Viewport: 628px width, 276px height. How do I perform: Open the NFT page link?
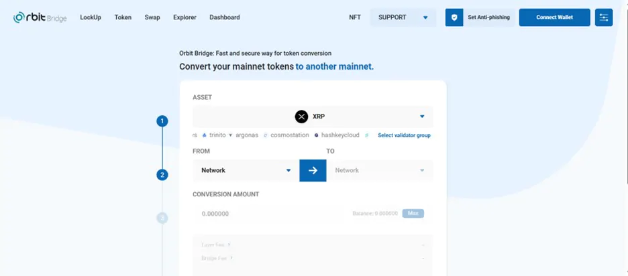(355, 17)
